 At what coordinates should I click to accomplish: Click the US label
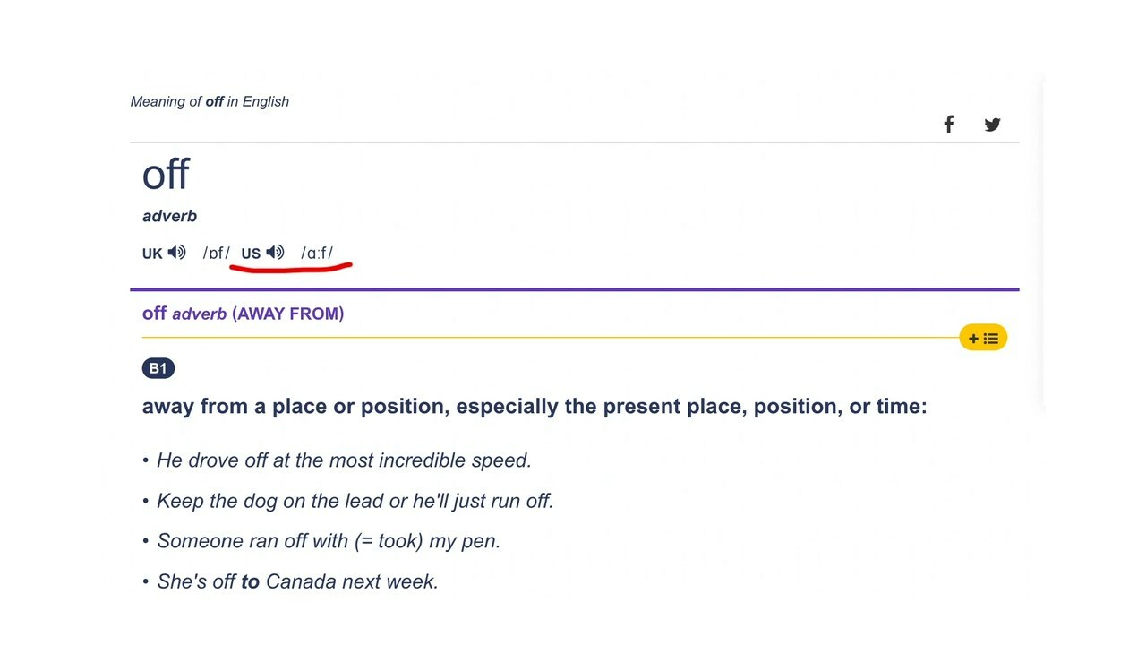click(251, 254)
